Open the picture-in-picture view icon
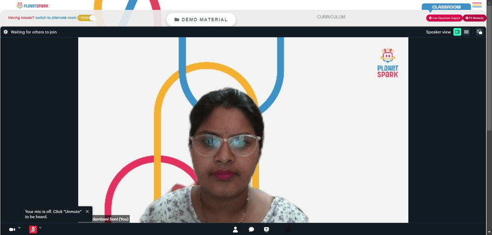 479,32
